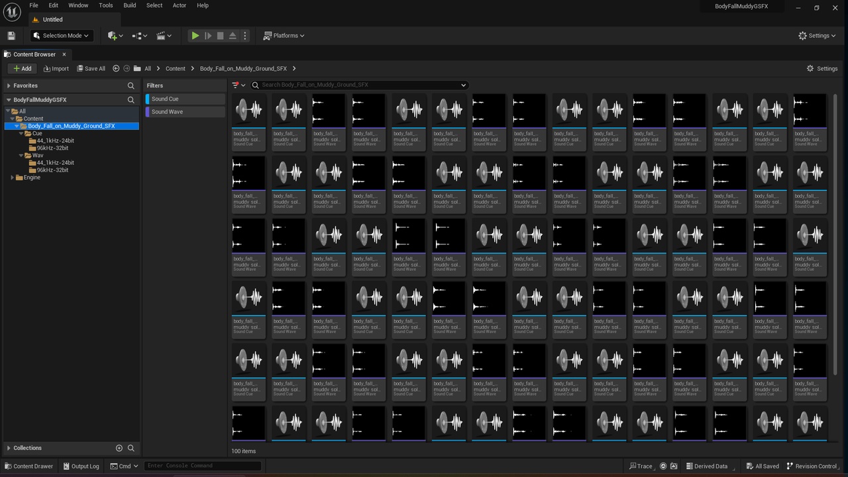This screenshot has height=477, width=848.
Task: Click the Collections search magnifier icon
Action: pos(131,448)
